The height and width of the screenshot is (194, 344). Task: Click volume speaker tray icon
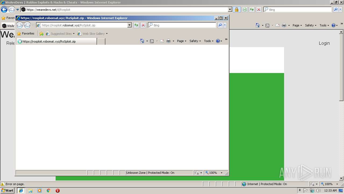[x=318, y=190]
